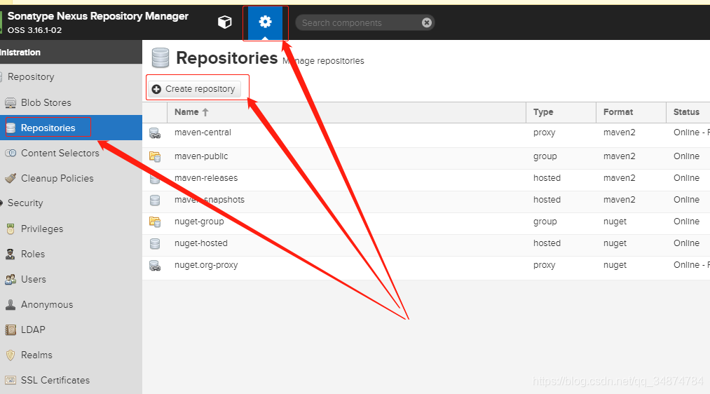Click the Roles person icon
This screenshot has width=710, height=394.
[11, 254]
